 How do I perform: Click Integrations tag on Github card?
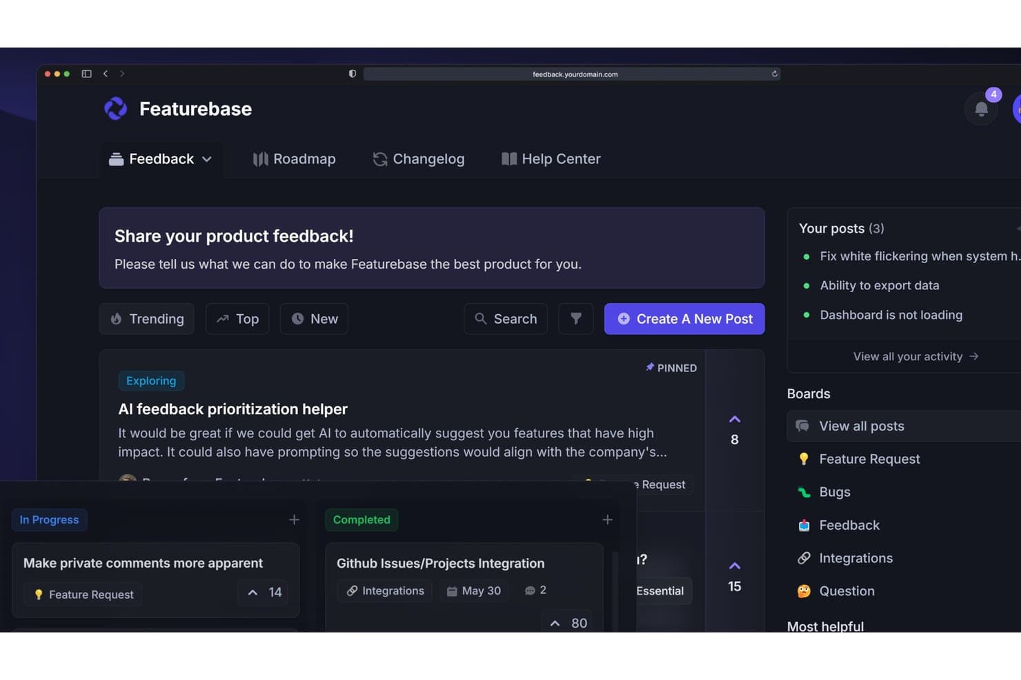click(385, 590)
